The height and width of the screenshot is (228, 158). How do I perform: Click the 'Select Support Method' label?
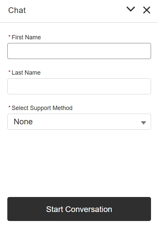pyautogui.click(x=42, y=108)
